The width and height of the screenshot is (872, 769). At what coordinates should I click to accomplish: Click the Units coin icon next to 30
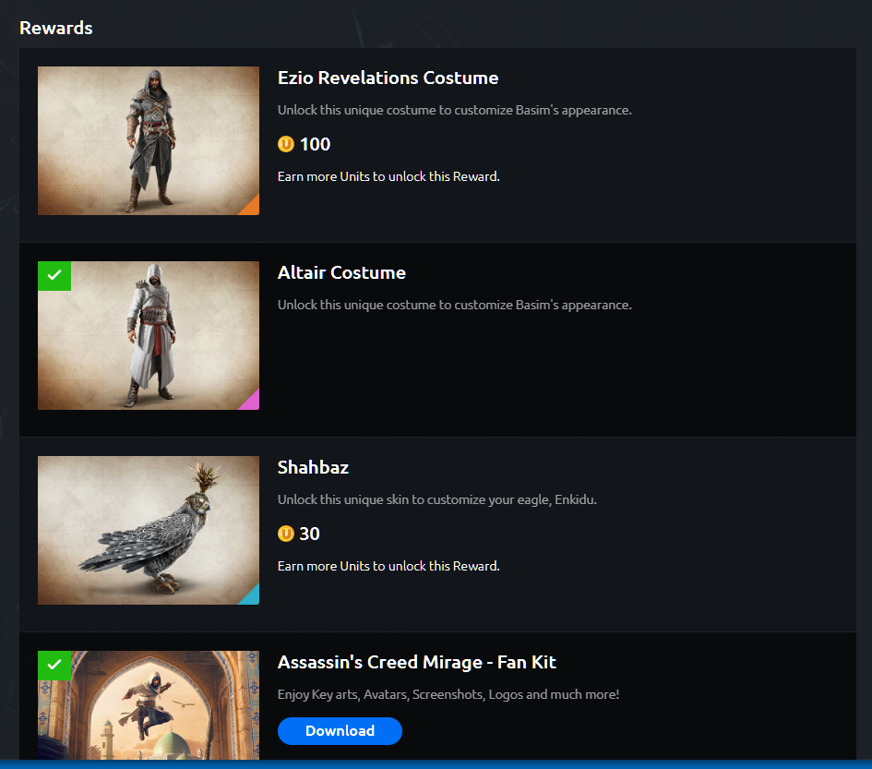[286, 534]
